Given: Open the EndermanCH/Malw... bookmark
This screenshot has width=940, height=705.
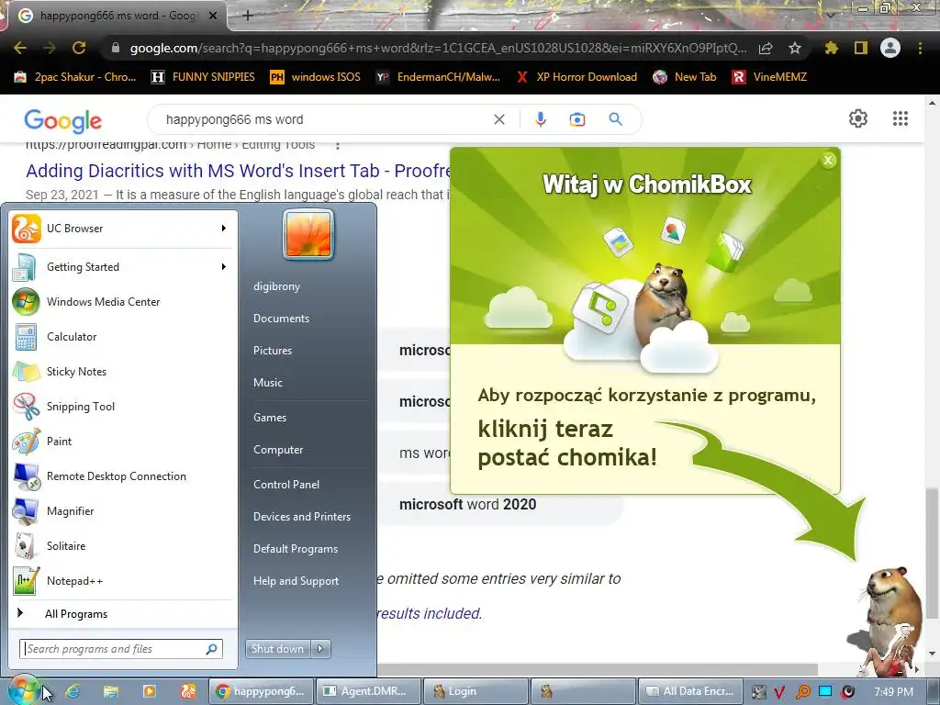Looking at the screenshot, I should coord(438,77).
